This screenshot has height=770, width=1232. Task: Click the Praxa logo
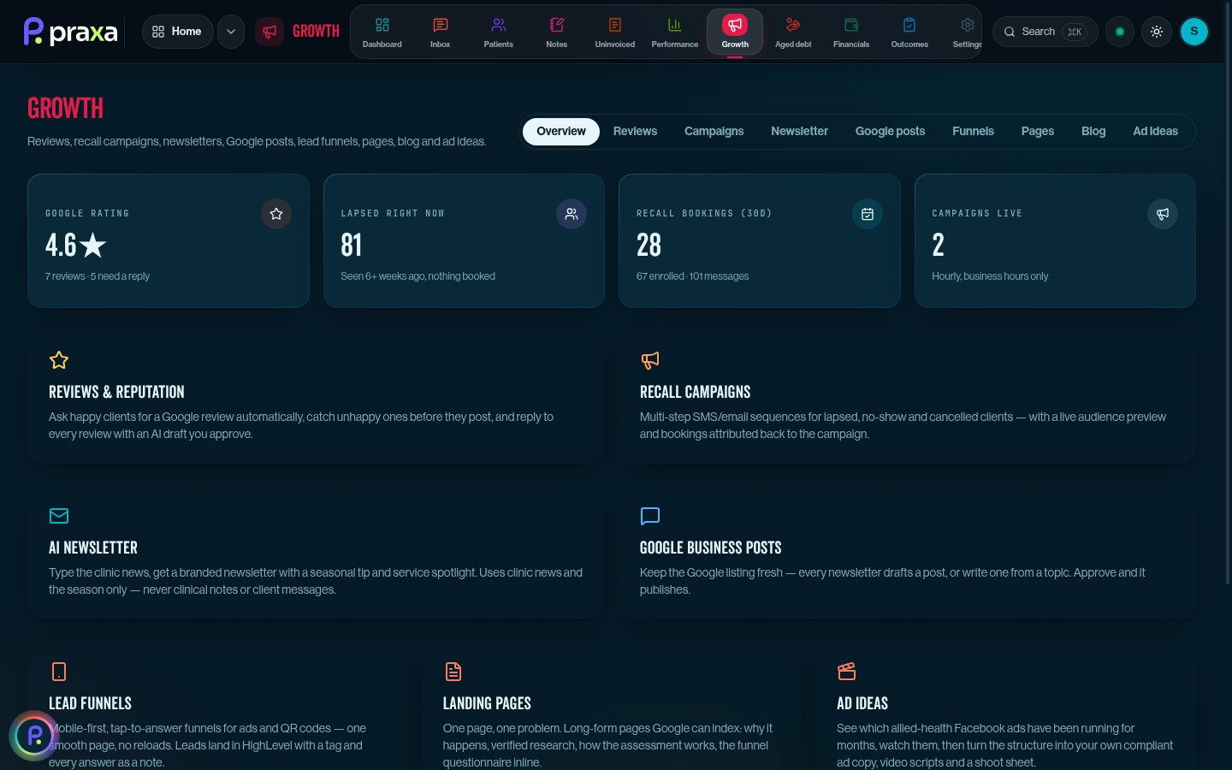(70, 32)
